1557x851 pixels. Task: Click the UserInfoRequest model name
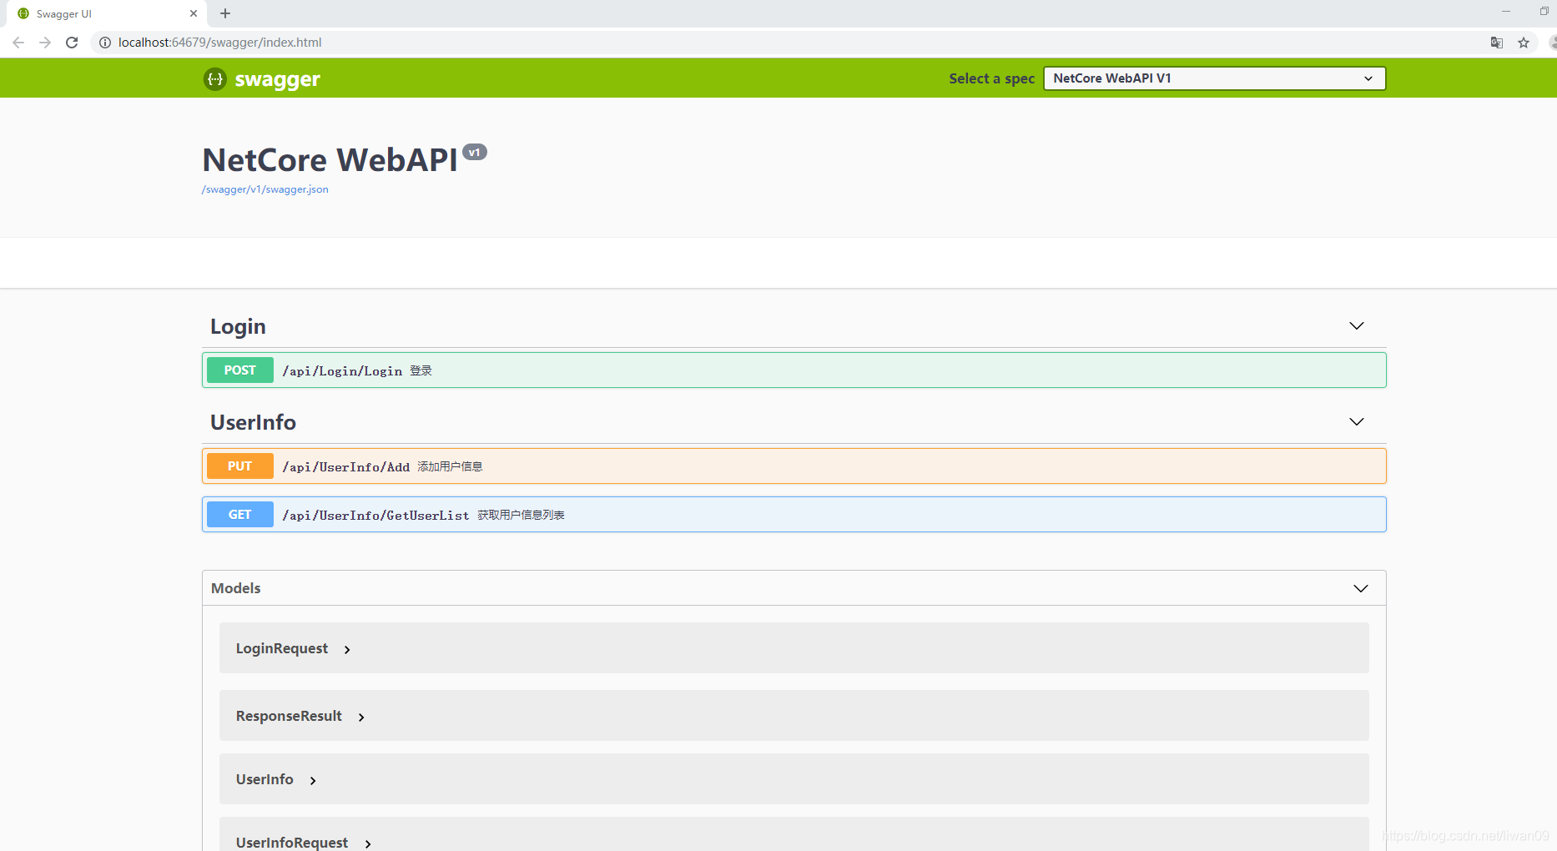pos(292,842)
